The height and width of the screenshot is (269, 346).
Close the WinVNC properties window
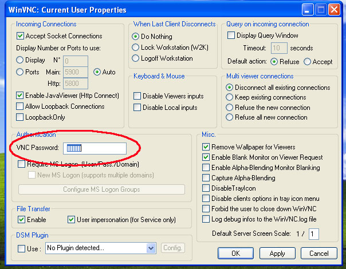(334, 10)
